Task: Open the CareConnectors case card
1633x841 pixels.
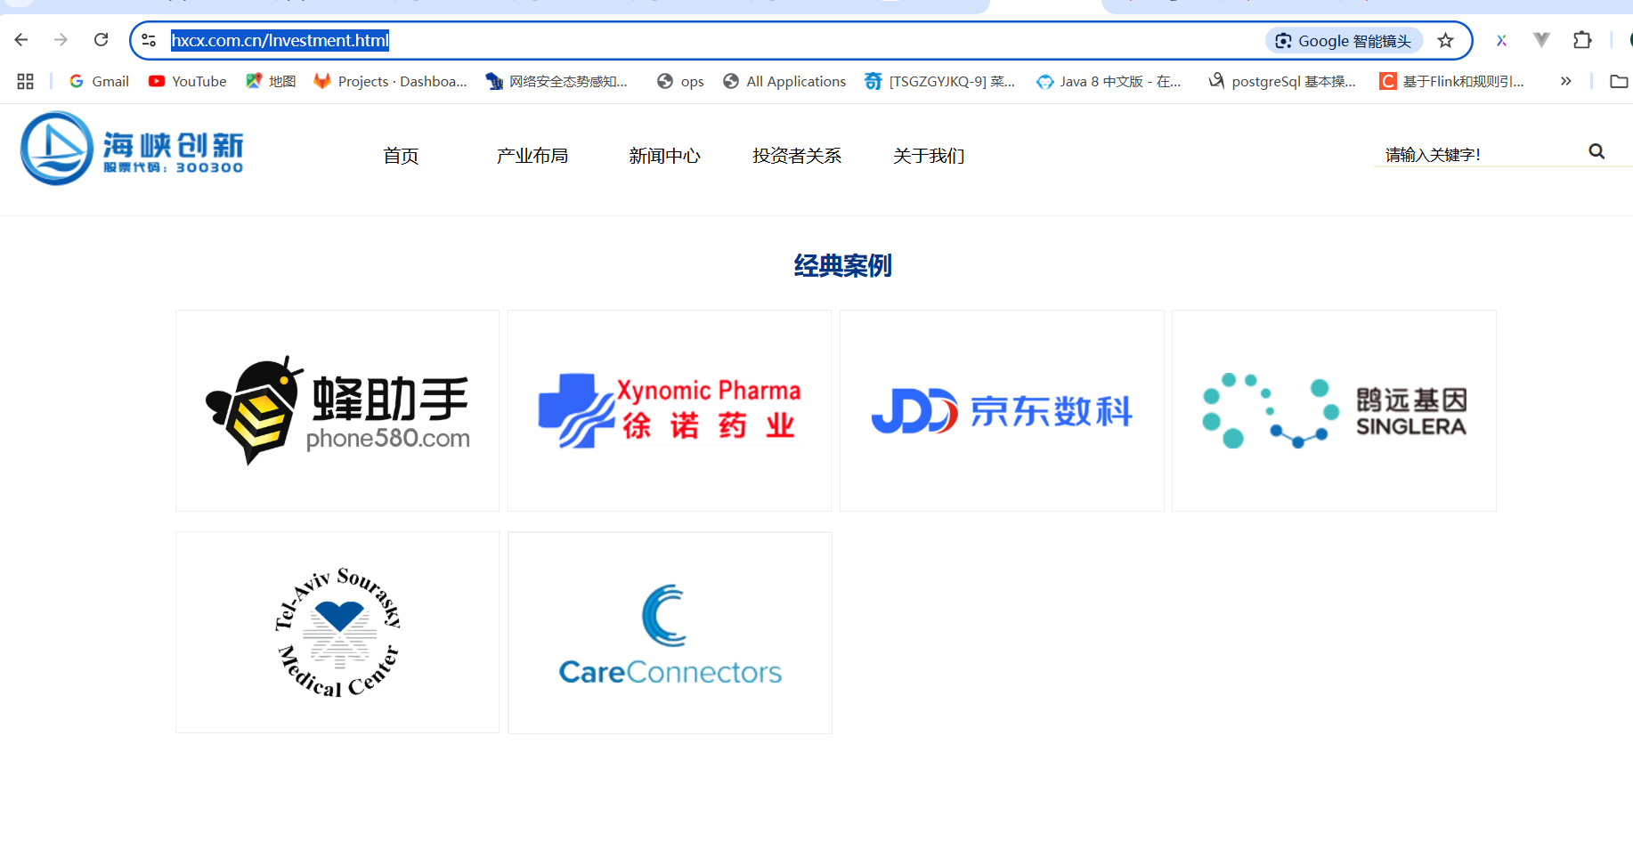Action: (670, 633)
